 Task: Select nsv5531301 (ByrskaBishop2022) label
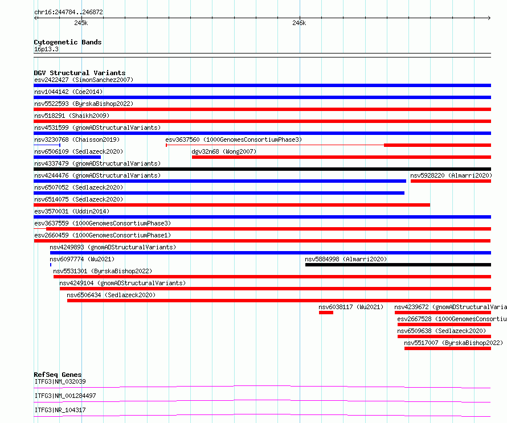point(103,271)
